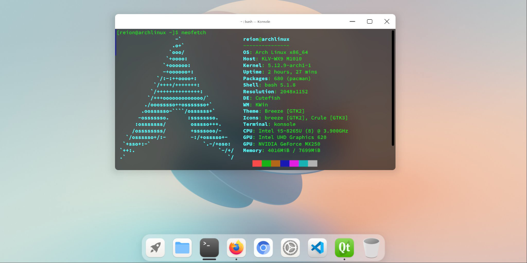This screenshot has width=527, height=263.
Task: Click the magenta color block in neofetch
Action: [x=294, y=163]
